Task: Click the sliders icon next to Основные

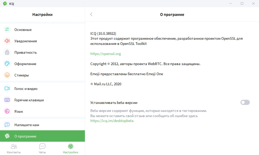Action: 7,29
